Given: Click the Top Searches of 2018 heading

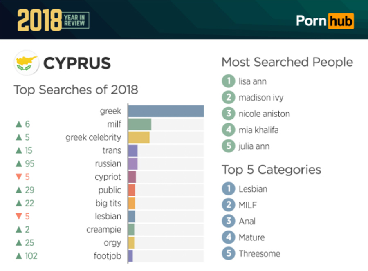Looking at the screenshot, I should [x=76, y=90].
